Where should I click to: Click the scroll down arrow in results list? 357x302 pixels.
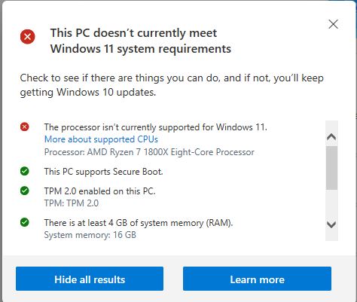(x=331, y=224)
